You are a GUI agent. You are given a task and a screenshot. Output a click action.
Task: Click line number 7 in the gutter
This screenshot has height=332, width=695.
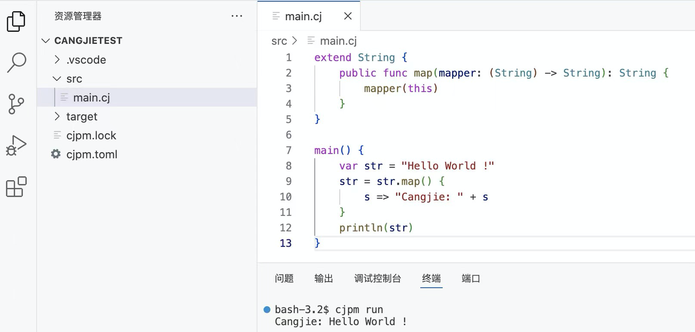[289, 150]
